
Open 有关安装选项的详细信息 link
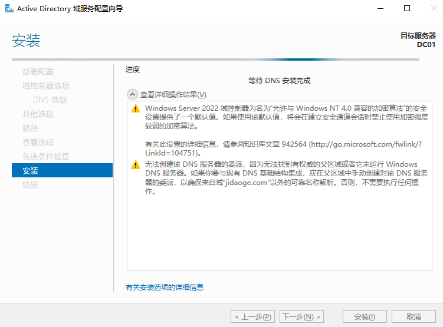165,287
